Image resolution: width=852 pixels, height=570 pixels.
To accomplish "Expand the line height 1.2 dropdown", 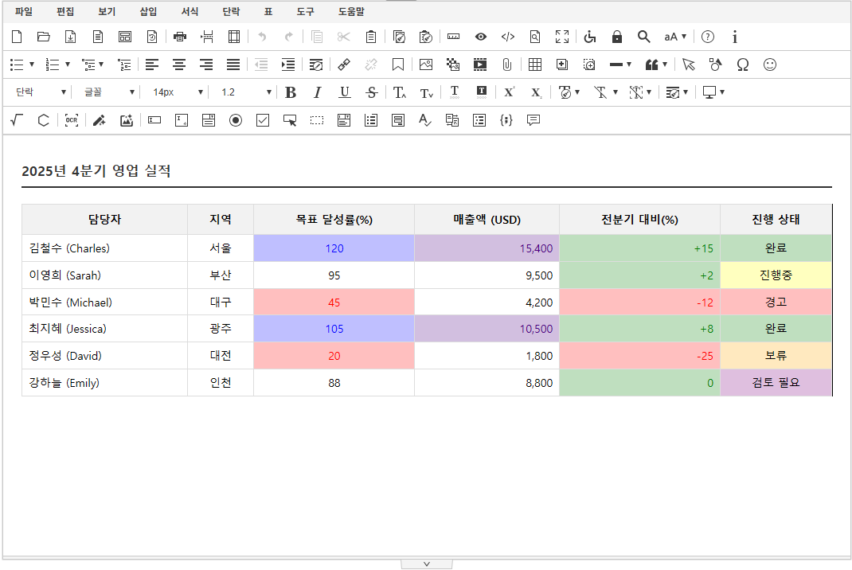I will [246, 92].
